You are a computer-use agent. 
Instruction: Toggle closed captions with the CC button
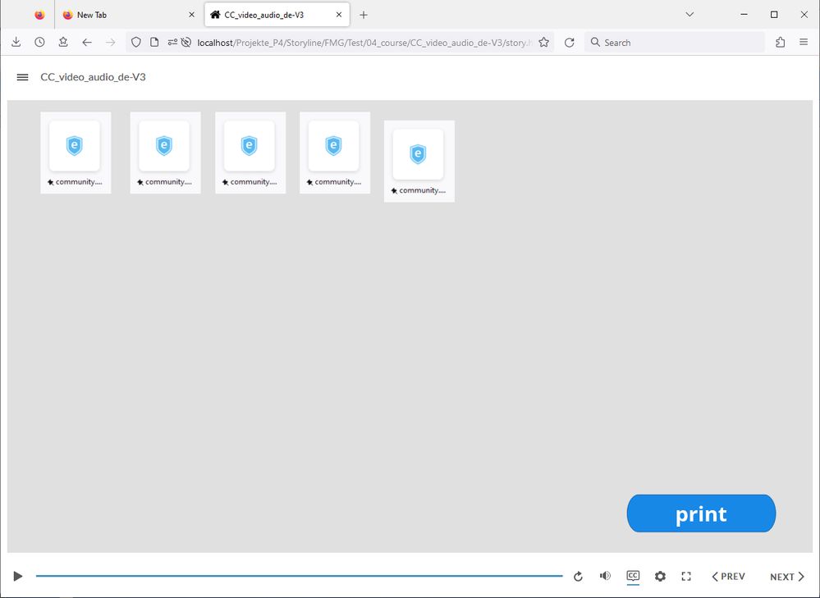[x=633, y=576]
